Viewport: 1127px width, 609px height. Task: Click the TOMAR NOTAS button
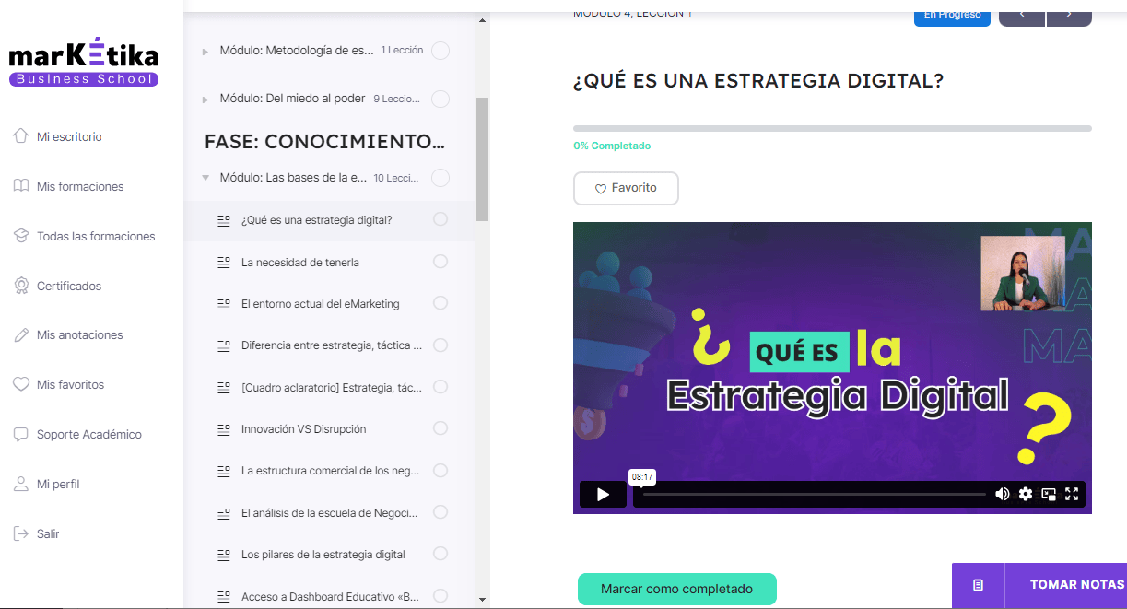click(1076, 585)
